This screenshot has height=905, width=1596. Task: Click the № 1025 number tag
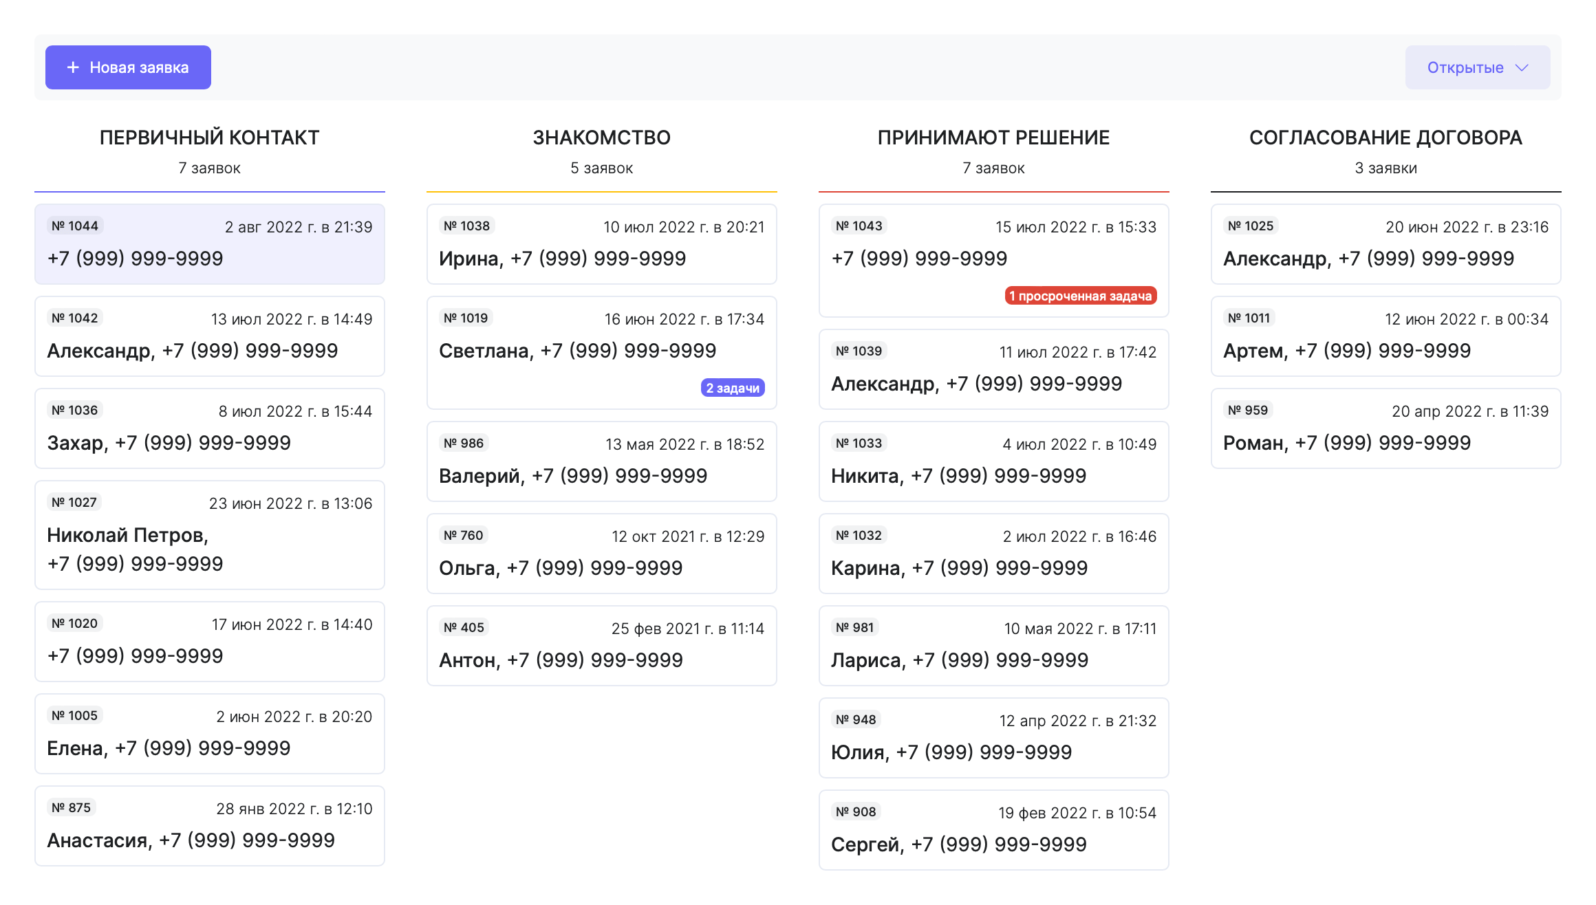[x=1251, y=226]
